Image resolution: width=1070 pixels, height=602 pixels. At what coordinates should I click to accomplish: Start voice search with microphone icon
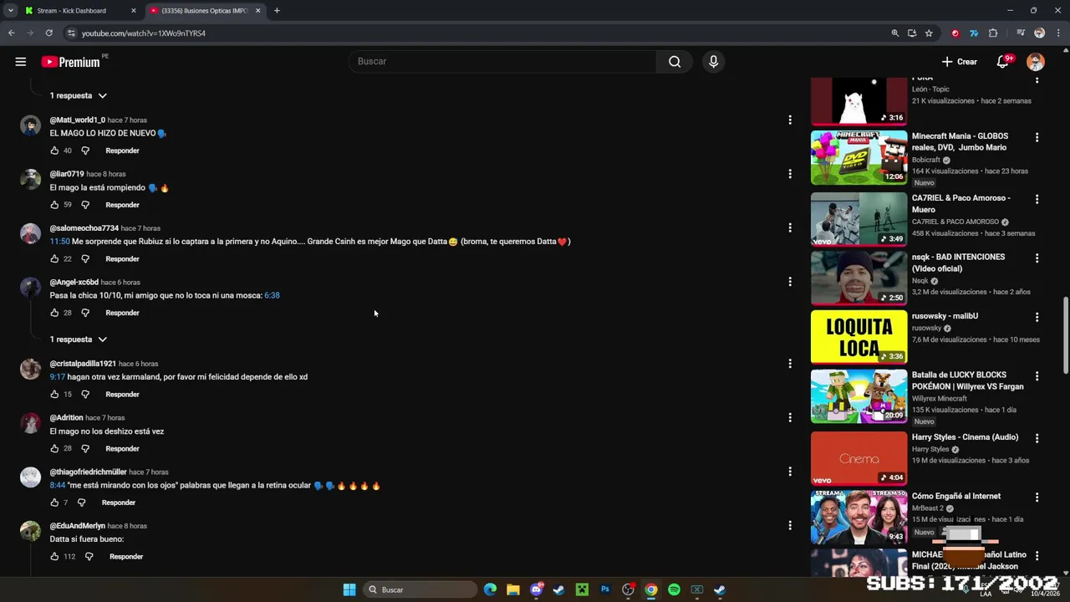click(x=713, y=62)
